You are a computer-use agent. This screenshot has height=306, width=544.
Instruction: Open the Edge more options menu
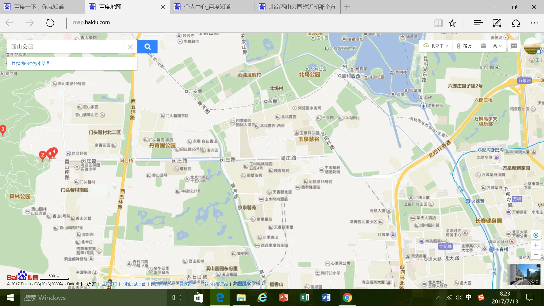(534, 23)
